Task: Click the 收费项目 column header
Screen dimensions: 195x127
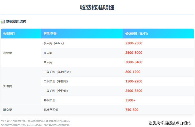Action: 9,34
